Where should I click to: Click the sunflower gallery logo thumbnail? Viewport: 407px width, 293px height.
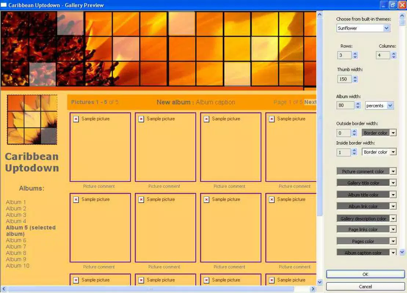(x=32, y=119)
